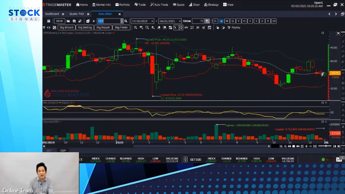Search the symbol with magnifier icon
345x194 pixels.
(x=126, y=21)
